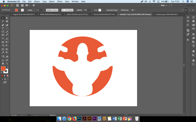196x122 pixels.
Task: Reset to default fill and stroke
Action: (x=2, y=73)
